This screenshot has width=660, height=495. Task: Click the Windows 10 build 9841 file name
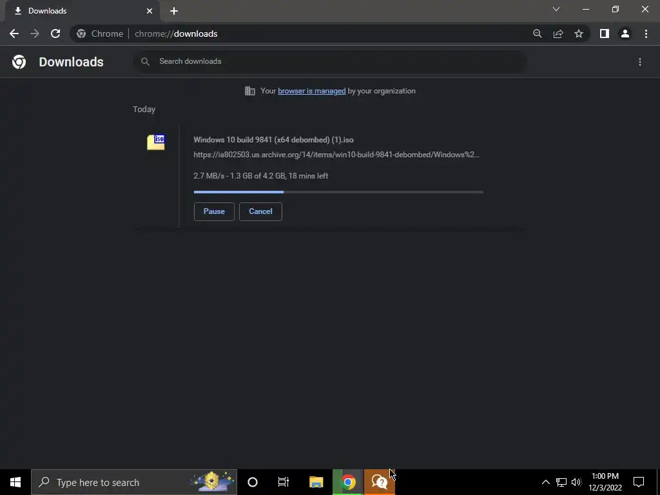click(x=273, y=140)
